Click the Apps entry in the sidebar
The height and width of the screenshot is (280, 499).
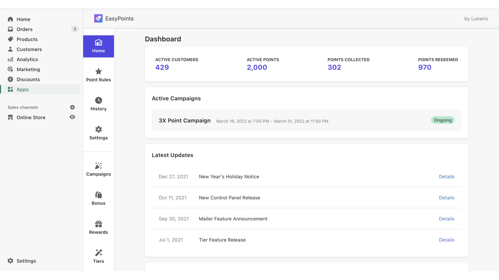coord(22,89)
